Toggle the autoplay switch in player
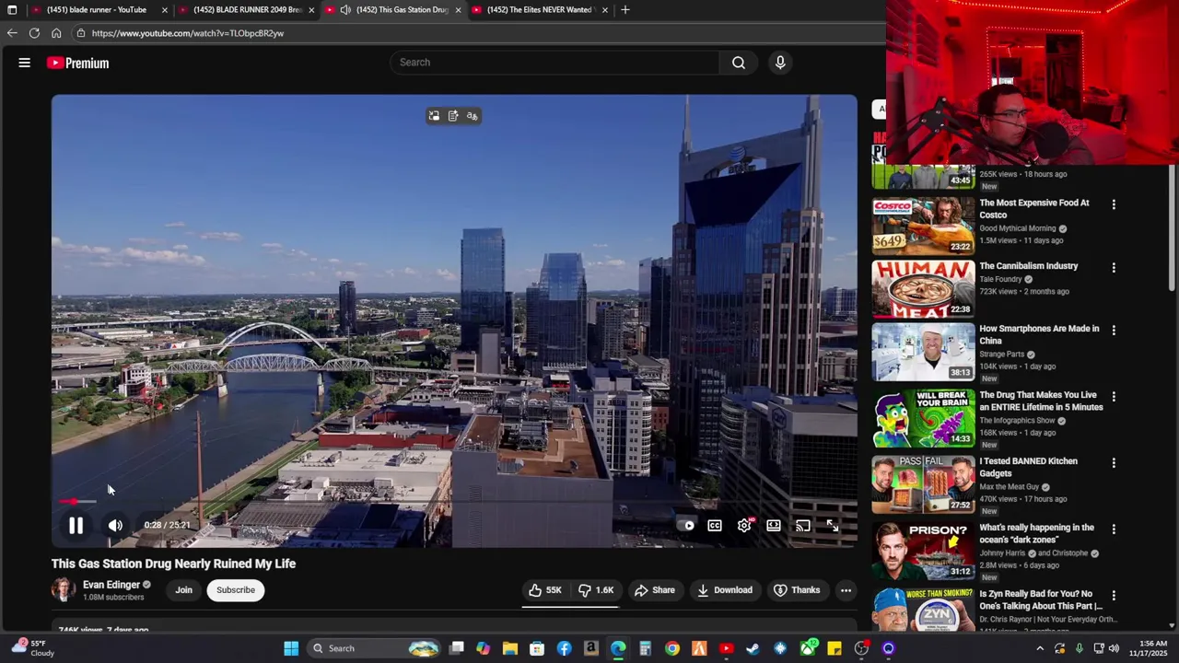1179x663 pixels. click(685, 526)
